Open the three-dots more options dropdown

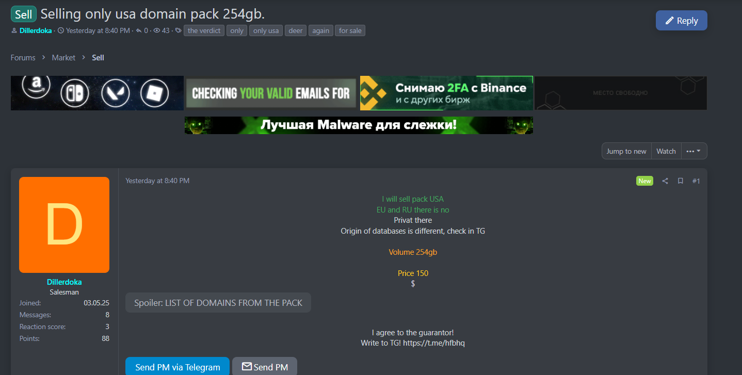tap(694, 151)
